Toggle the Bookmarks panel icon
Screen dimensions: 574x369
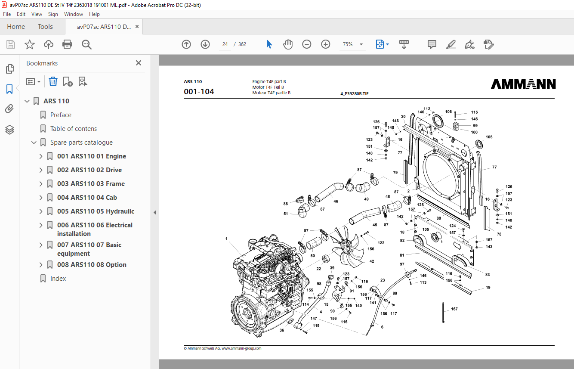(x=9, y=89)
